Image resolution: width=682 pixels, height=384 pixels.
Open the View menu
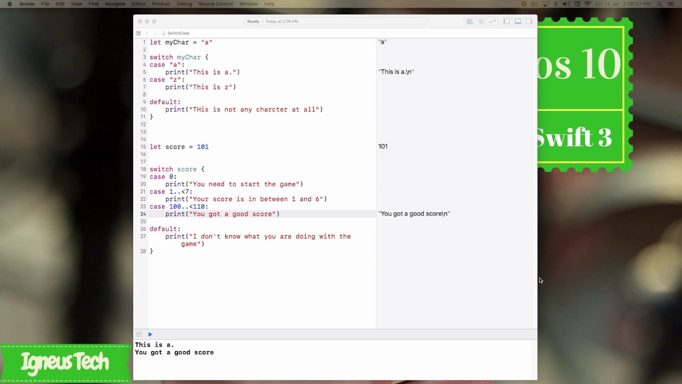tap(77, 4)
